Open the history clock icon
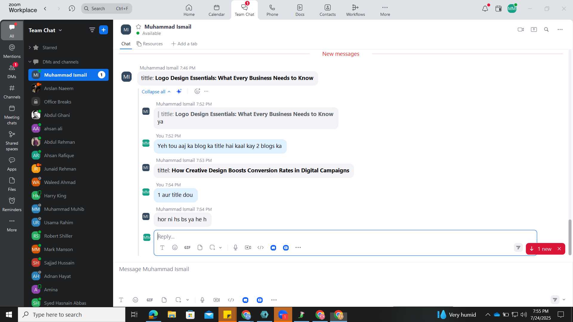Screen dimensions: 573x322 [72, 9]
